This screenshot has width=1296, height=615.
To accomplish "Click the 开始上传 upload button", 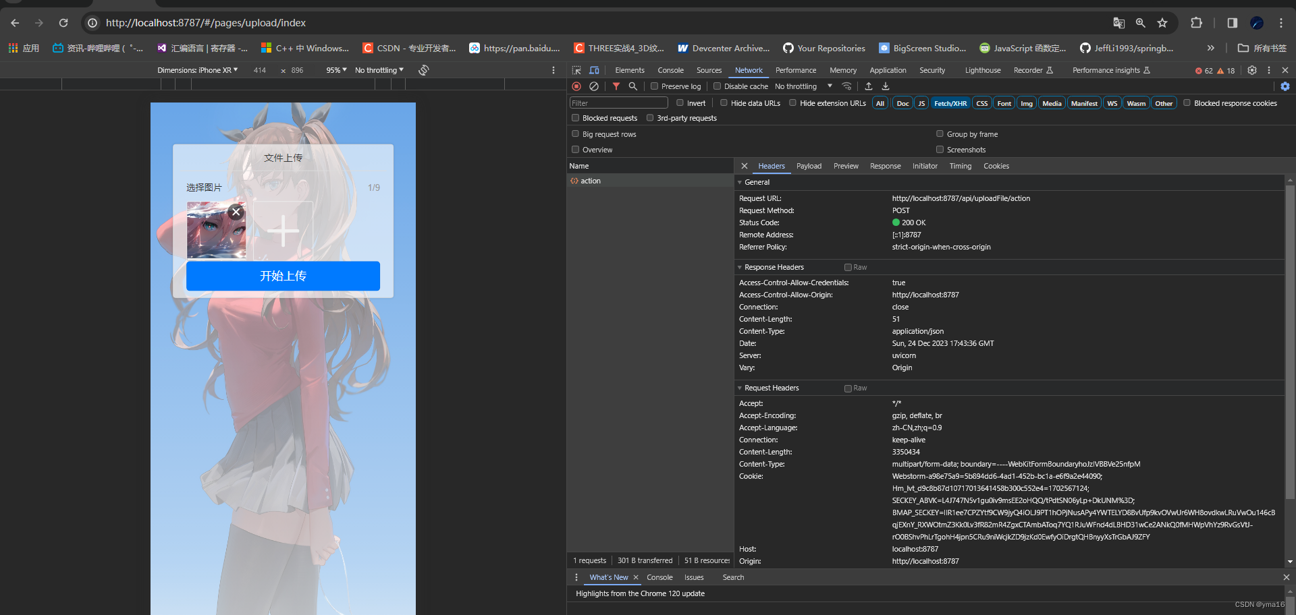I will click(x=283, y=276).
